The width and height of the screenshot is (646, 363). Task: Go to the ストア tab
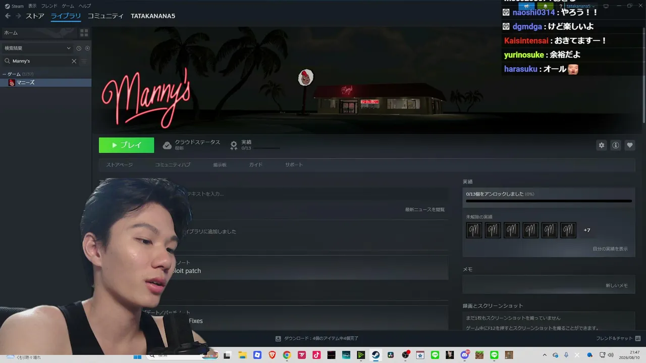click(35, 16)
